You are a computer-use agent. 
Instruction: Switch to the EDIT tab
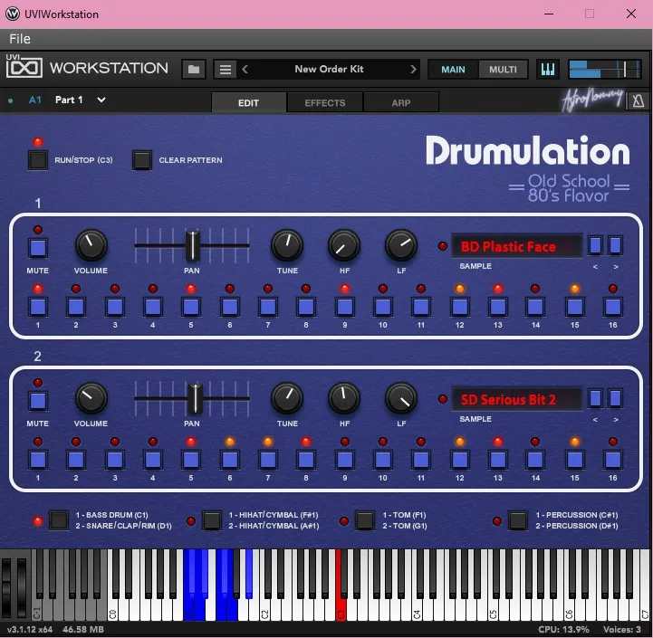tap(249, 102)
